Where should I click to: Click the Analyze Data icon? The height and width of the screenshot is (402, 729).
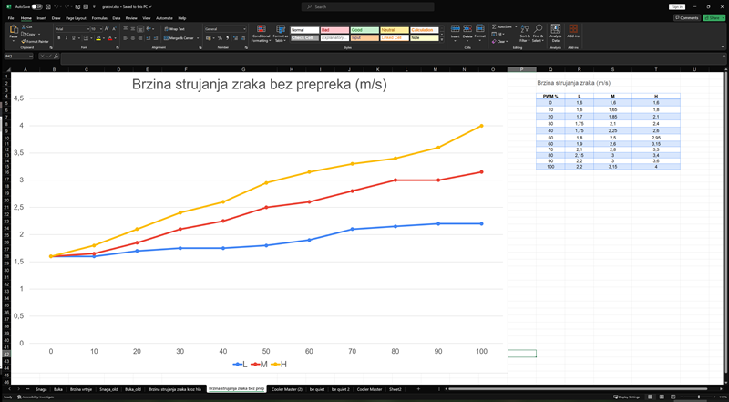[x=556, y=35]
